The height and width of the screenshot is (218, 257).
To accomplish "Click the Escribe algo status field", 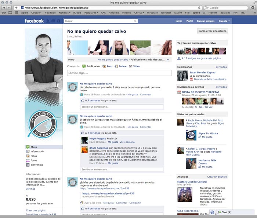I will click(119, 73).
